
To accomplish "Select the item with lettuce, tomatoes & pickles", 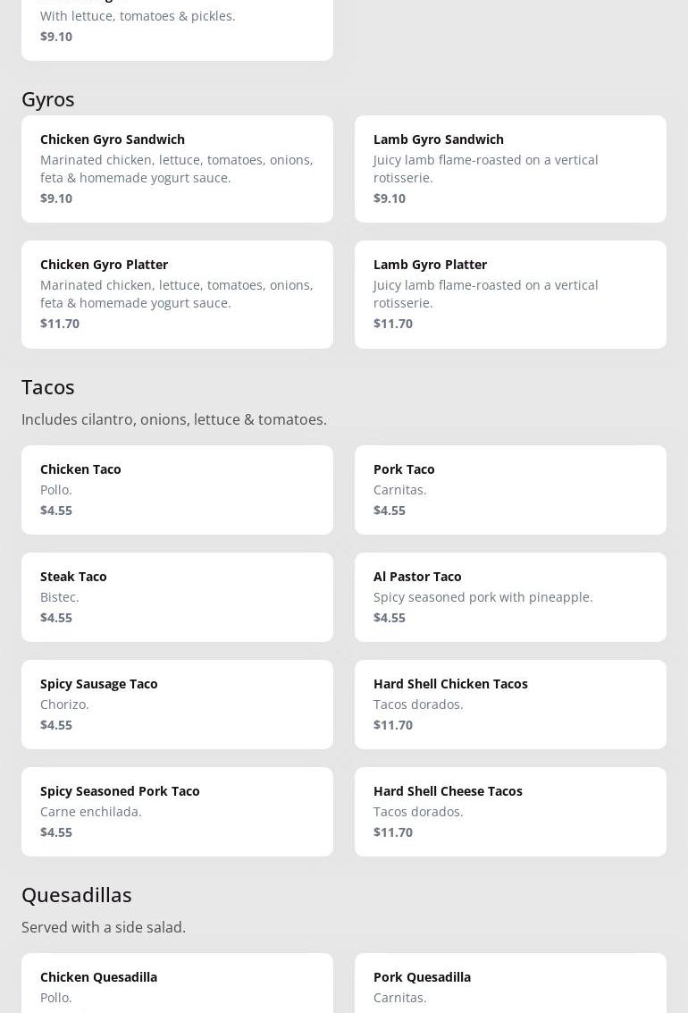I will [x=177, y=27].
